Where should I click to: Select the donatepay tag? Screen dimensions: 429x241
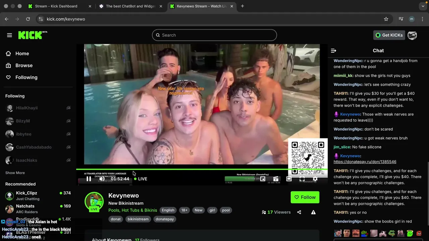click(165, 219)
